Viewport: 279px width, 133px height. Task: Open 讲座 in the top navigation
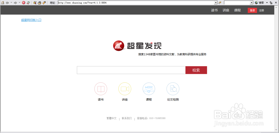[x=226, y=10]
